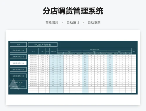The width and height of the screenshot is (146, 111).
Task: Click the 日期/时钟 date display box
Action: click(x=18, y=84)
